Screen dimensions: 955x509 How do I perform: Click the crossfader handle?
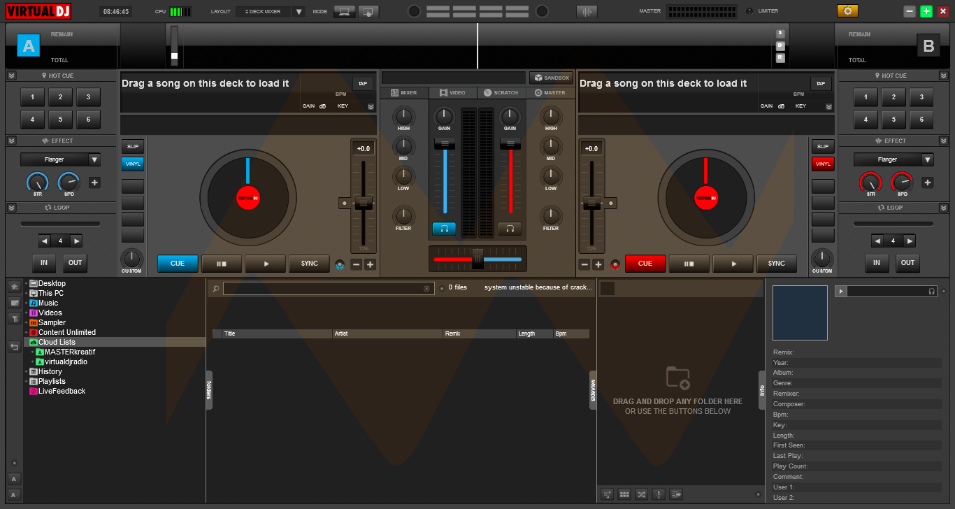[477, 259]
